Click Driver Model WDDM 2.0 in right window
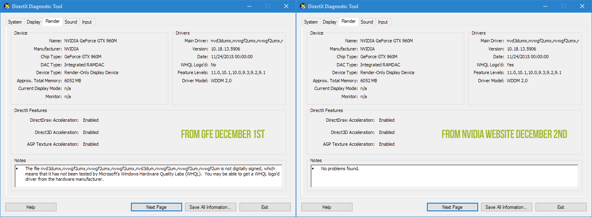The image size is (592, 217). 517,81
